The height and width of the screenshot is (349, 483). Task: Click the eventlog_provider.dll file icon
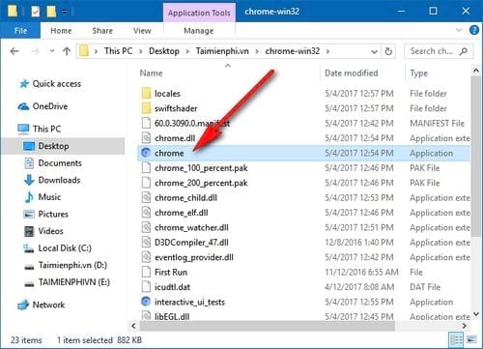(146, 257)
